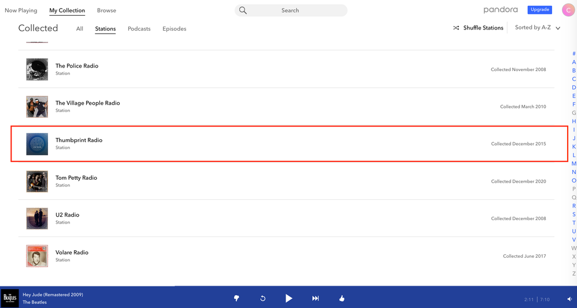577x308 pixels.
Task: Jump to letter M in alphabet index
Action: tap(574, 164)
